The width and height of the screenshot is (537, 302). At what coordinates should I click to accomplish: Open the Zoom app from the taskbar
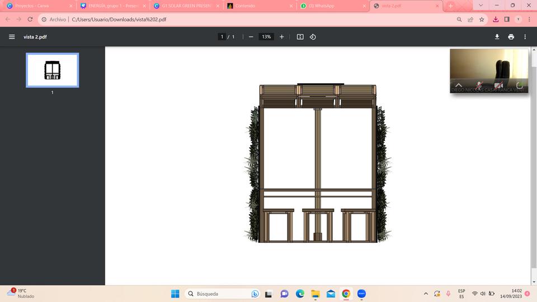point(361,294)
